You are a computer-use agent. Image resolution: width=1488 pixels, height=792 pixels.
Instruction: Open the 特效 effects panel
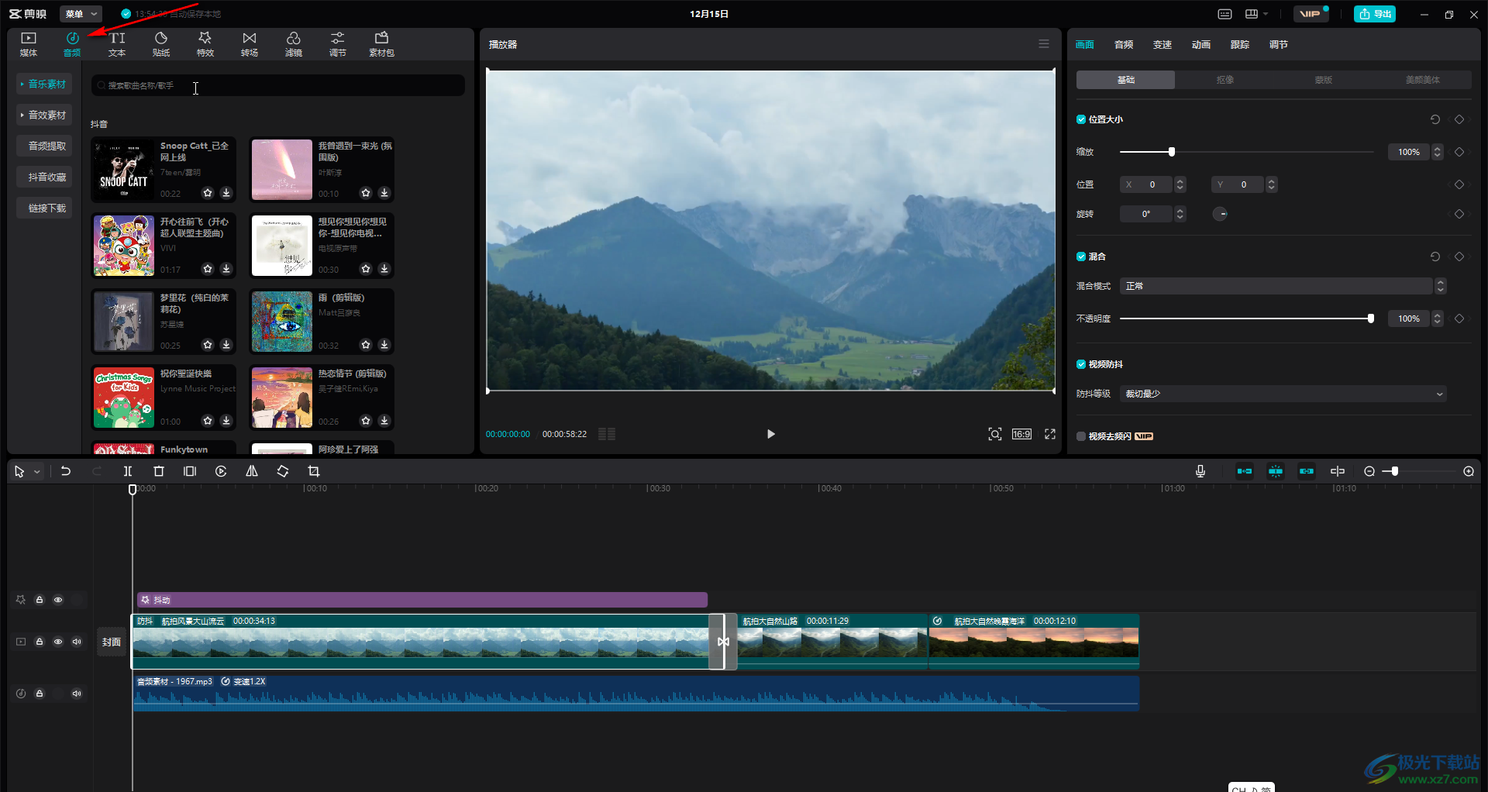coord(205,44)
